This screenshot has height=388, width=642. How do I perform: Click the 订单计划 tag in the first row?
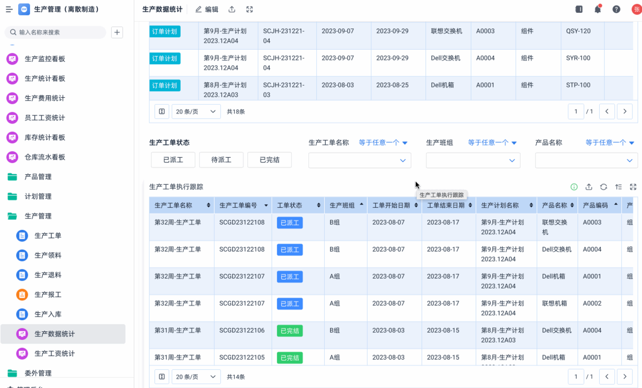pos(165,32)
